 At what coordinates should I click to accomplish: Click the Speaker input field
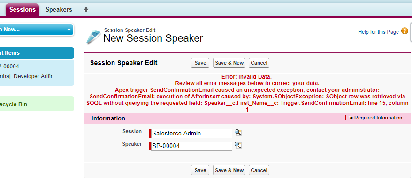pos(191,146)
